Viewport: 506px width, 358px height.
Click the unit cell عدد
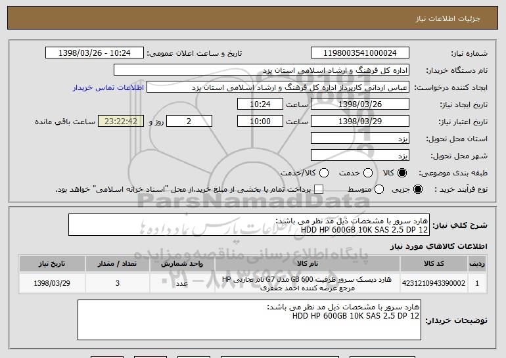tap(182, 283)
